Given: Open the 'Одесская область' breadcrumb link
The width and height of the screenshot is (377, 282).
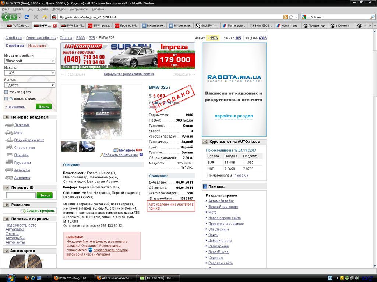Looking at the screenshot, I should click(x=41, y=38).
